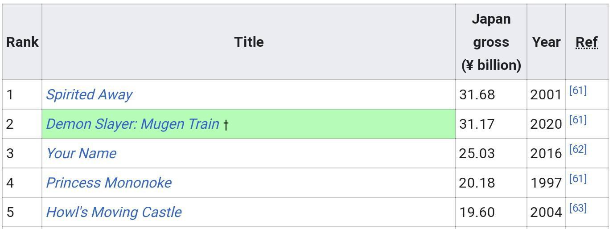The image size is (613, 229).
Task: Click reference [63] in Howl's Moving Castle row
Action: (x=578, y=208)
